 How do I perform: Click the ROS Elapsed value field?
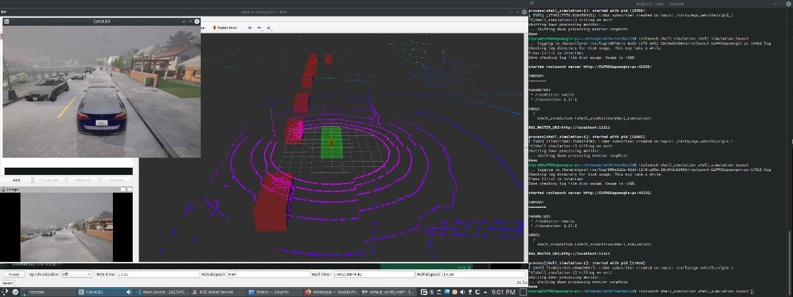268,274
